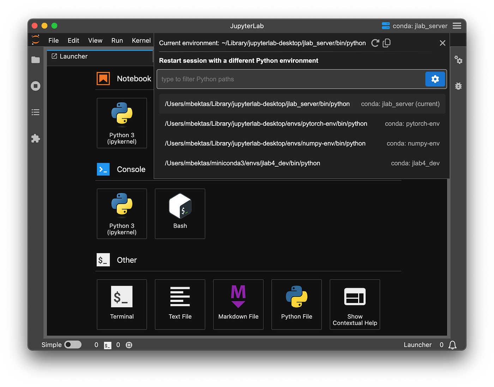Open Python environment settings gear button
Image resolution: width=494 pixels, height=387 pixels.
coord(435,79)
